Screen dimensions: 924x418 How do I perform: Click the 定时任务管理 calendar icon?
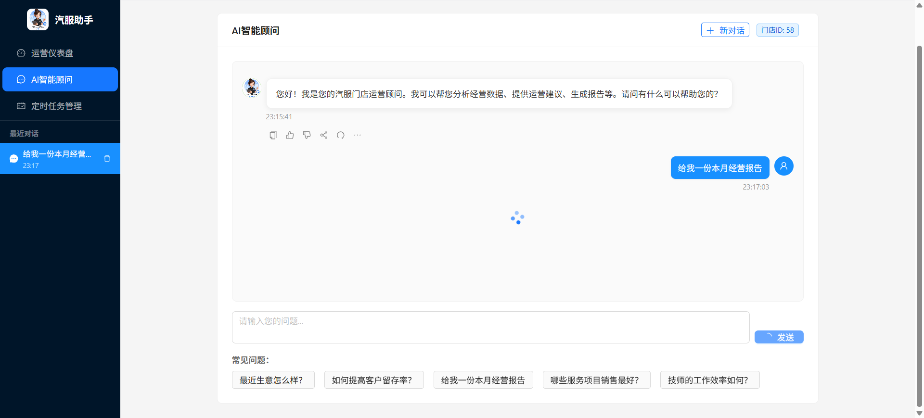[x=21, y=106]
